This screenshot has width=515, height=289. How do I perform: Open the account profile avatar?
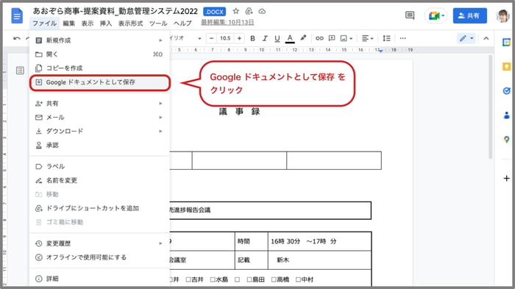[502, 15]
